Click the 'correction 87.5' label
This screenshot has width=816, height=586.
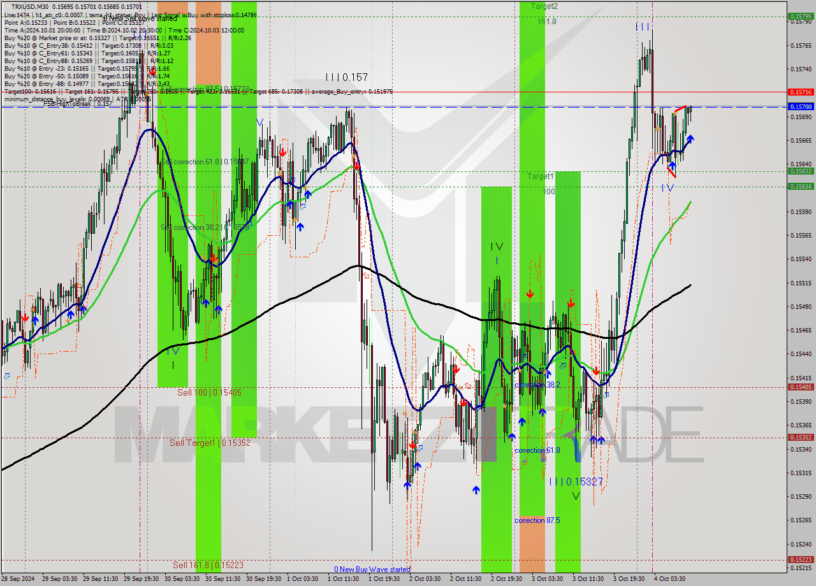[x=537, y=520]
